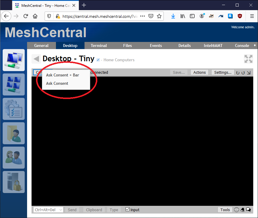Viewport: 258px width, 218px height.
Task: Open My Server sidebar icon with padlock
Action: click(14, 182)
